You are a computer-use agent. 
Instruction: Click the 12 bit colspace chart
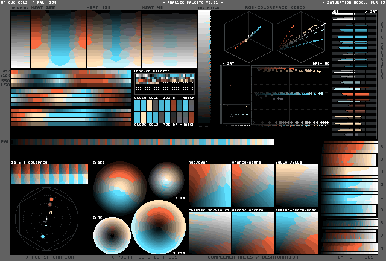point(49,174)
